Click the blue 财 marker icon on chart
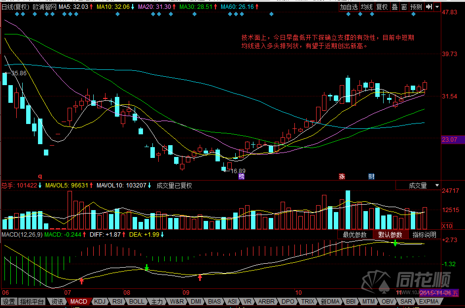This screenshot has height=308, width=465. pos(371,176)
